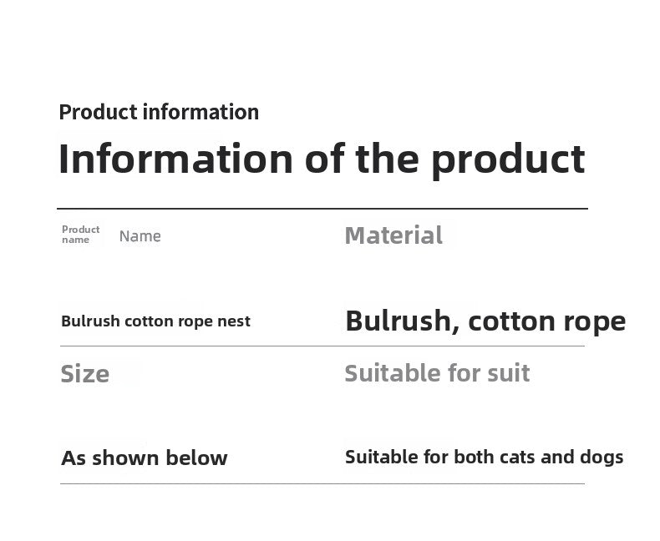
Task: Click the gray "Name" text
Action: [140, 236]
